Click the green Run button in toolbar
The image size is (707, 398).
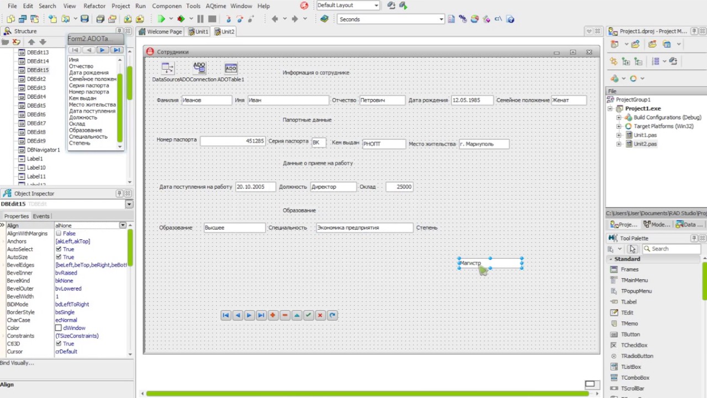point(161,19)
